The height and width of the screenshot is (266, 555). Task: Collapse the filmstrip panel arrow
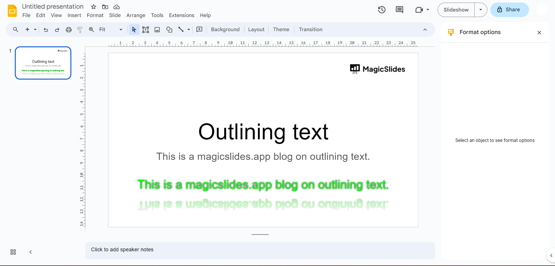click(31, 252)
